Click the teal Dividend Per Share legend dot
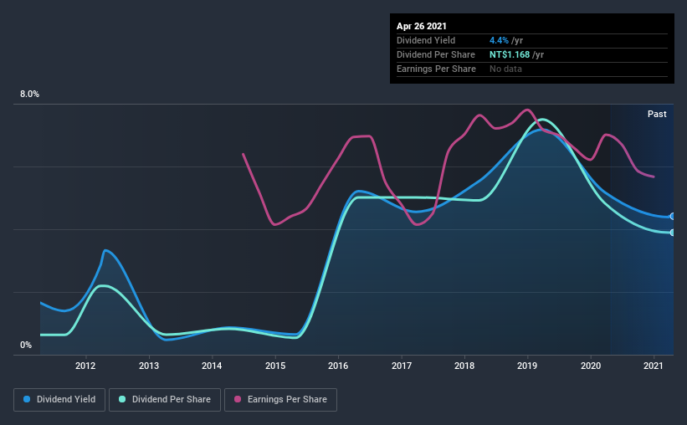 click(x=122, y=399)
